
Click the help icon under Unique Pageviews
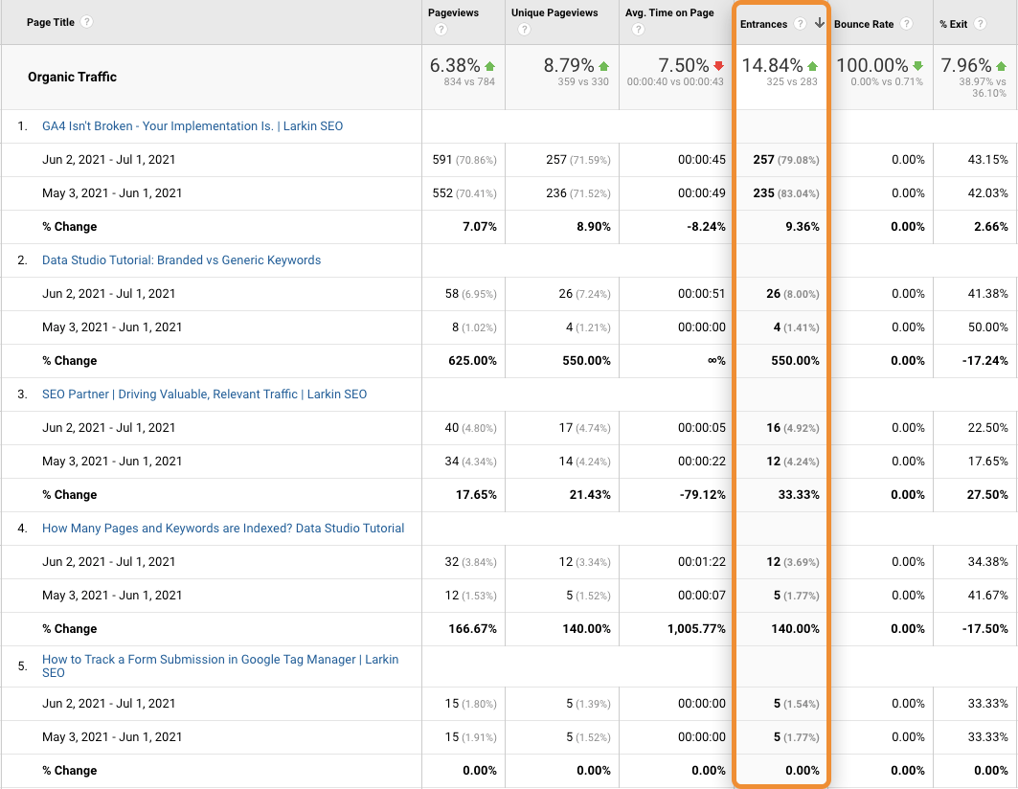[x=524, y=31]
